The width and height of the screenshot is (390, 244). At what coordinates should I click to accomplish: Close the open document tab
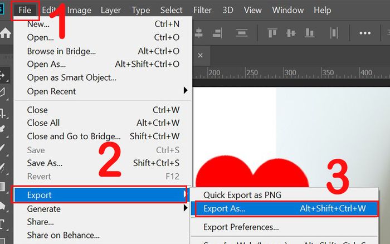(x=200, y=55)
